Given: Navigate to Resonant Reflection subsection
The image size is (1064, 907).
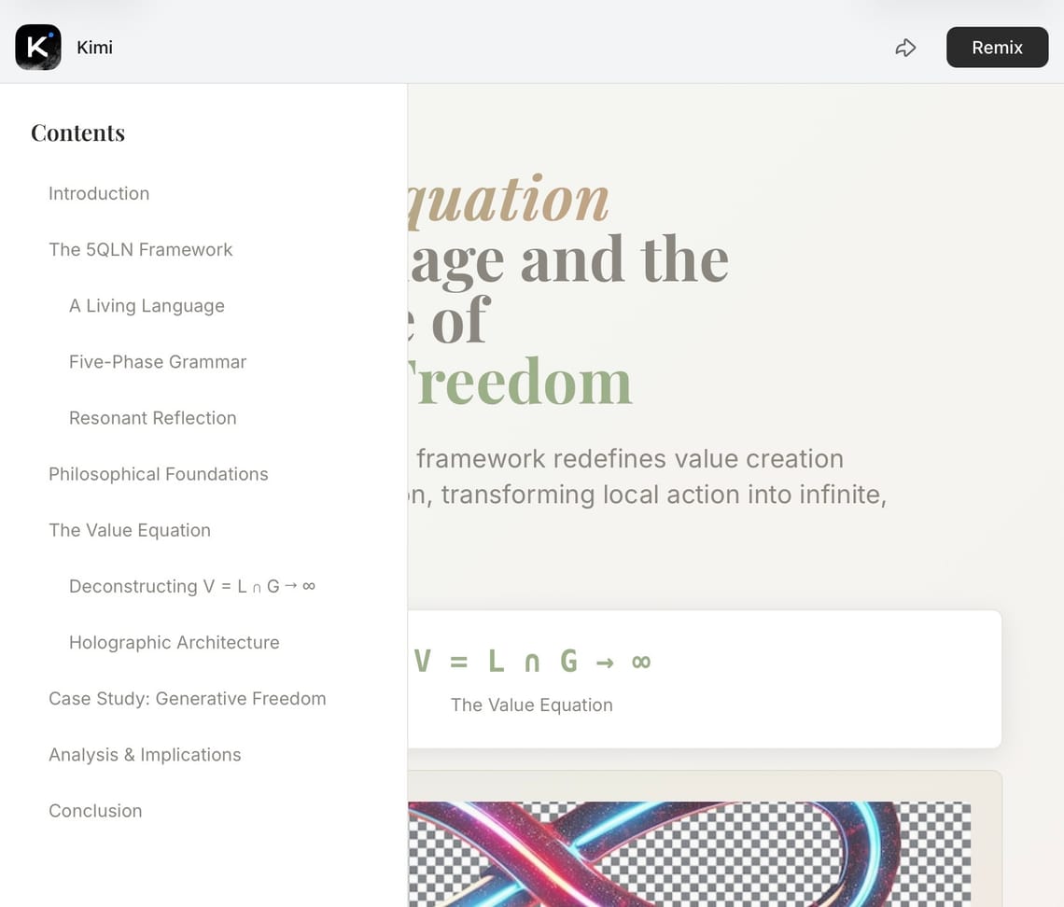Looking at the screenshot, I should pos(153,418).
